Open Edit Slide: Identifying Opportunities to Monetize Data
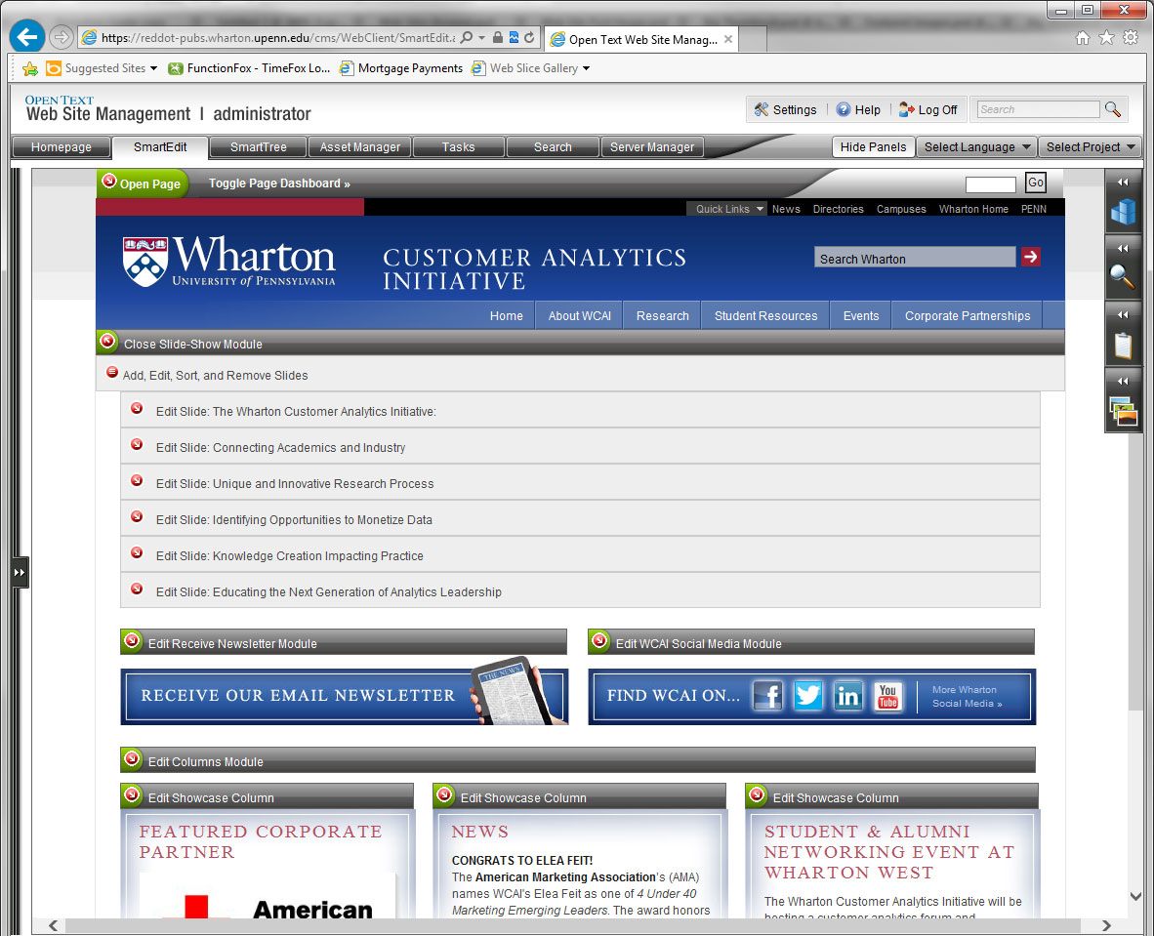1154x936 pixels. [x=580, y=519]
